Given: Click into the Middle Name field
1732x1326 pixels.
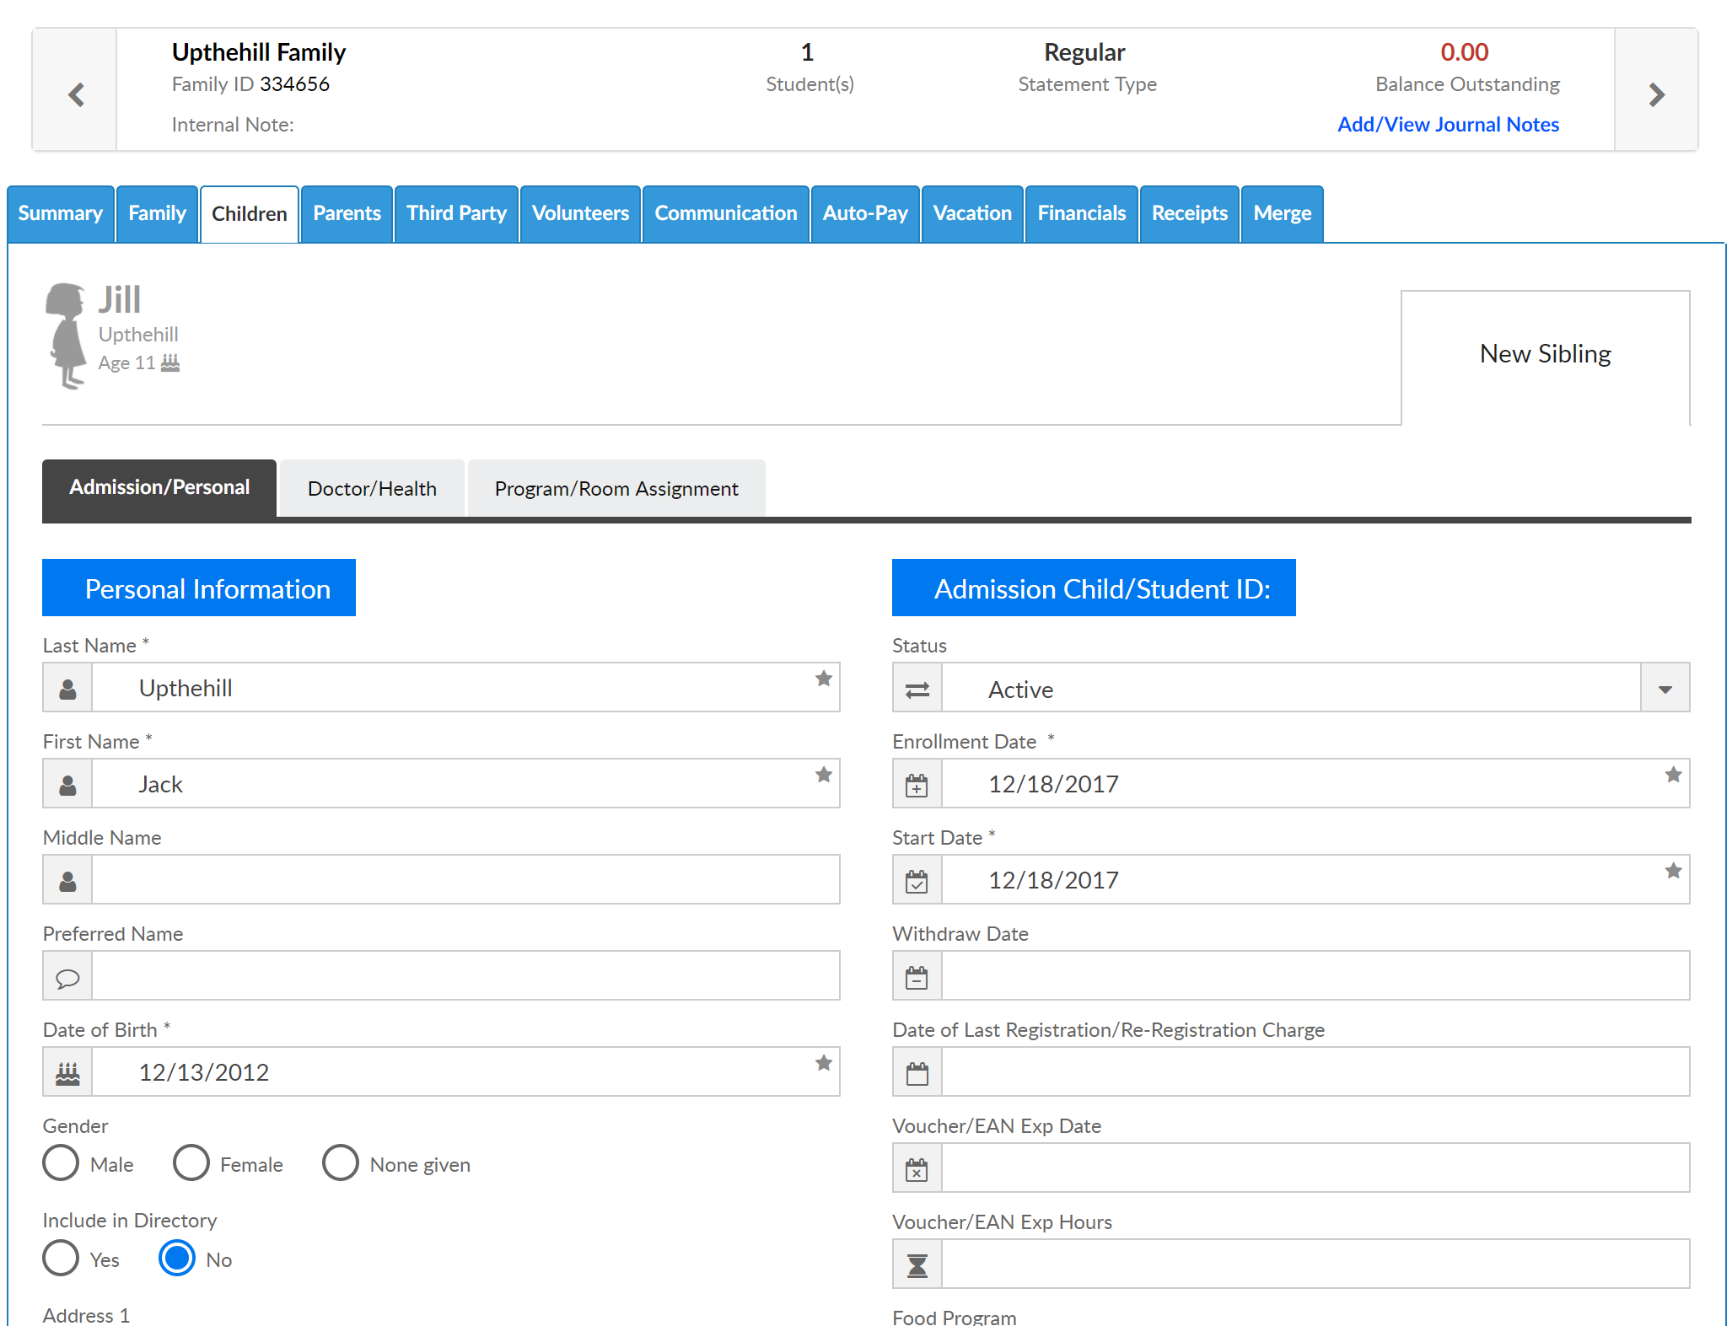Looking at the screenshot, I should tap(465, 880).
